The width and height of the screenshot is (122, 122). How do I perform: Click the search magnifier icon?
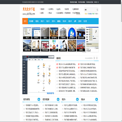pyautogui.click(x=97, y=10)
